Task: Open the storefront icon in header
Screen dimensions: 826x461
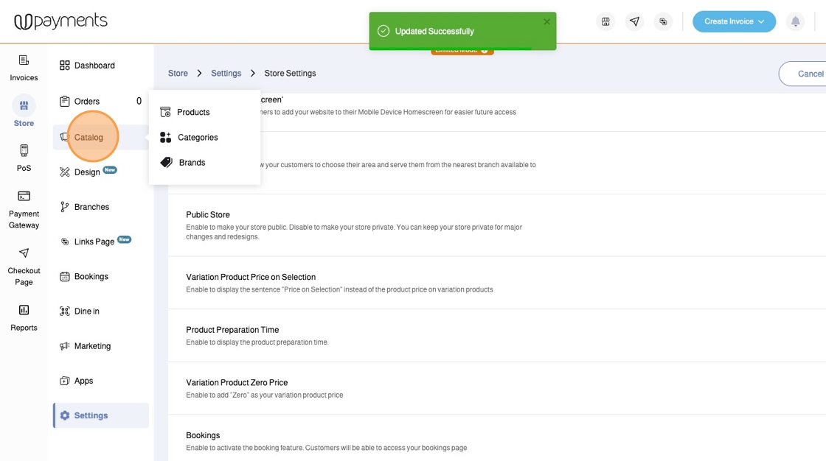Action: (x=605, y=22)
